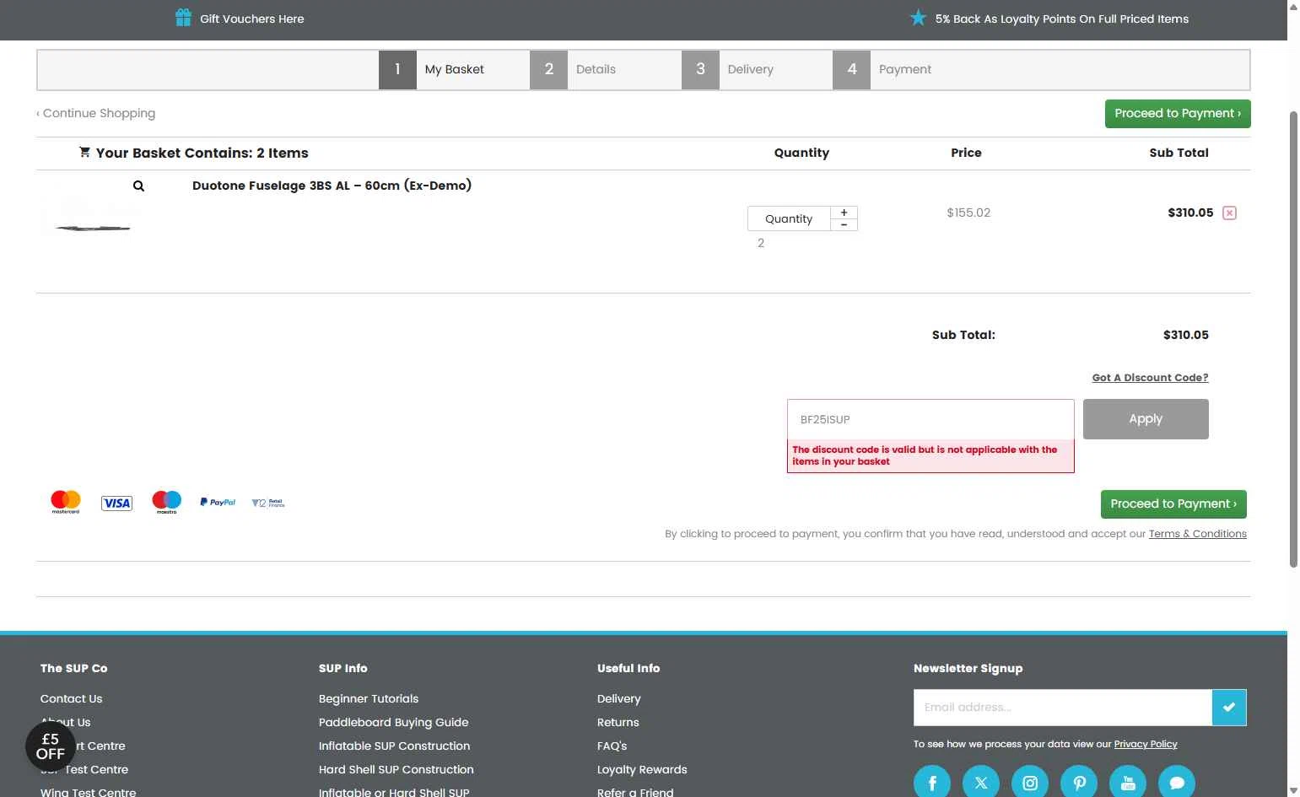Viewport: 1300px width, 797px height.
Task: Click the V12 Retail Finance icon
Action: click(268, 503)
